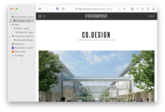Click the yellow minimize window button
The image size is (165, 112).
click(x=14, y=9)
